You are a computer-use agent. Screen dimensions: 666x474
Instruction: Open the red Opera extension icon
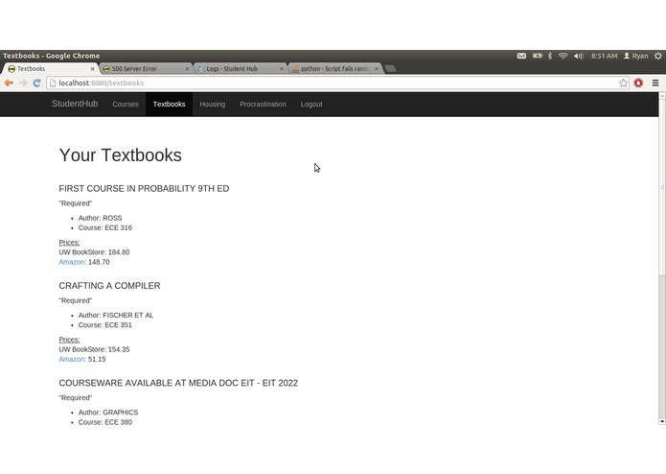(638, 83)
